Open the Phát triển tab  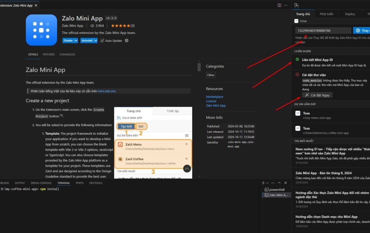coord(326,14)
